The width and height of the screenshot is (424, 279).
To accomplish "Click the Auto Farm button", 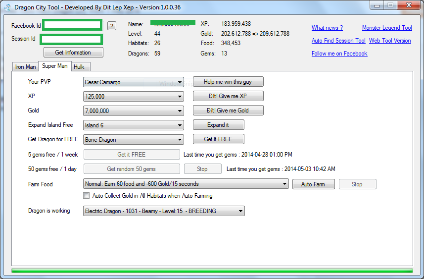I will point(313,184).
